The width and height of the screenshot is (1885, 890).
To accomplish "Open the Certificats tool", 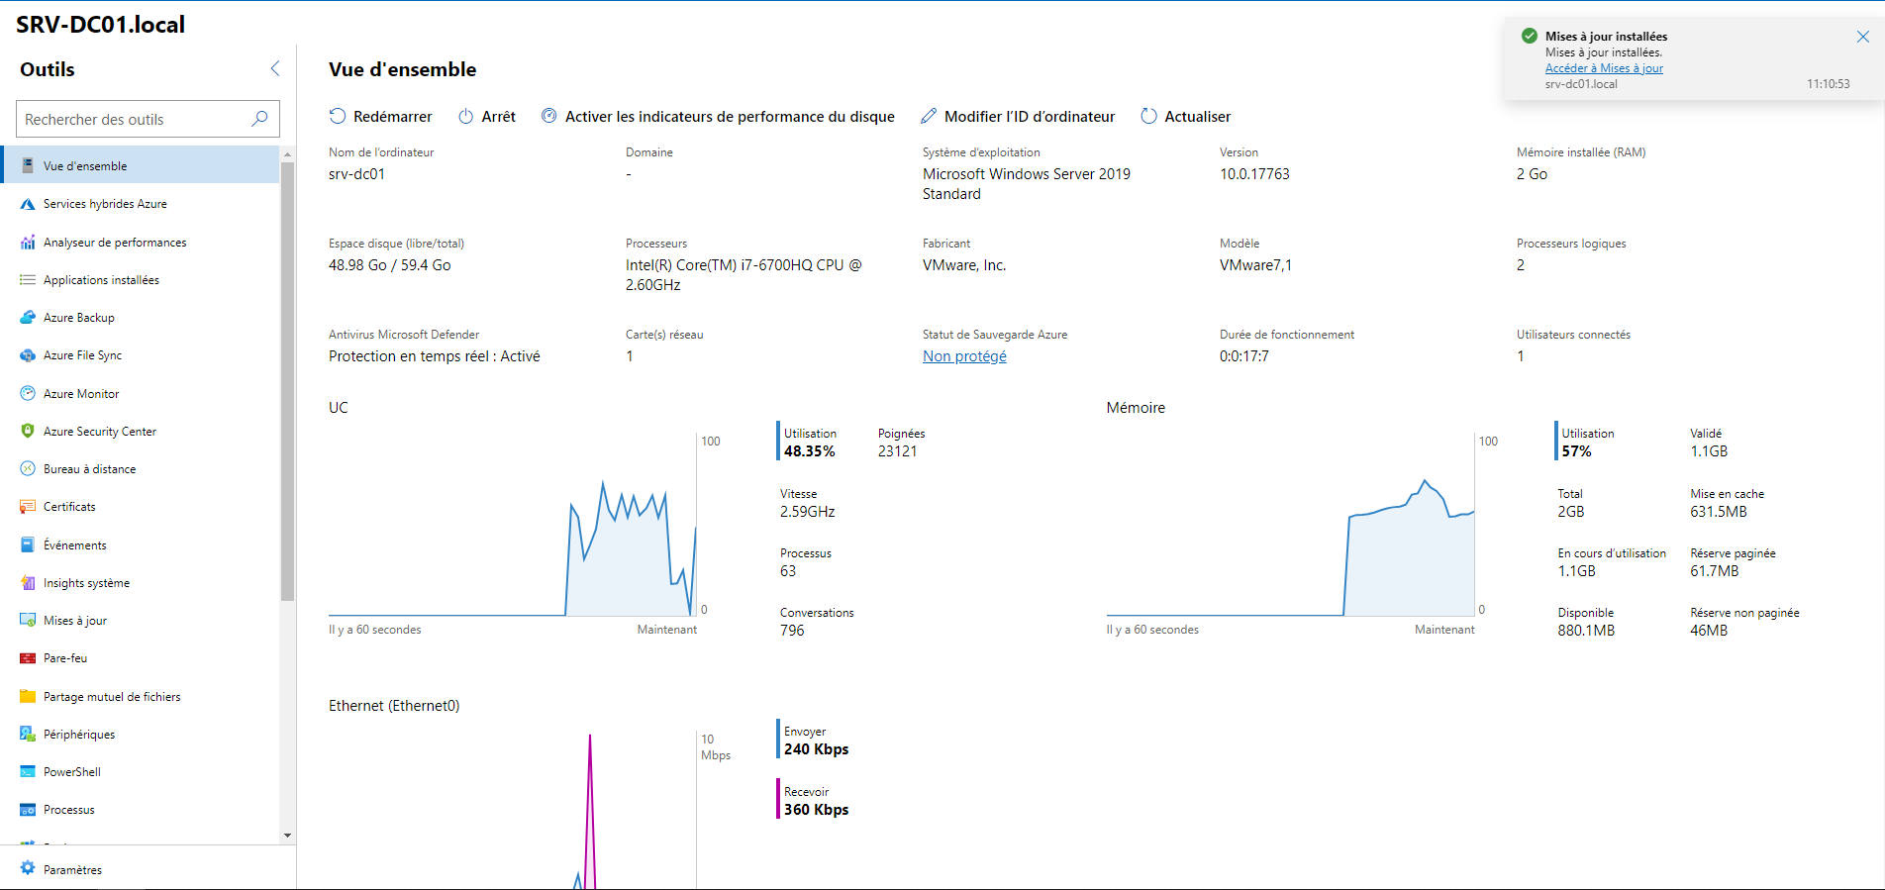I will [69, 507].
